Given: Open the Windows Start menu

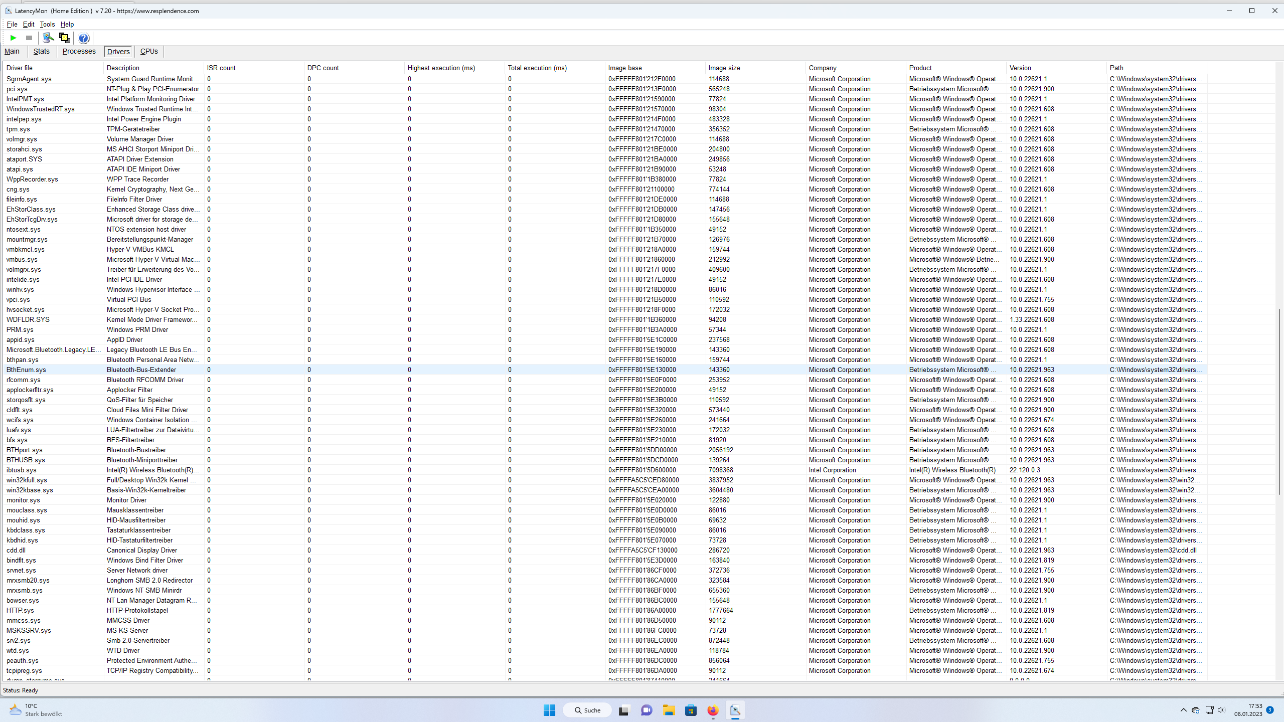Looking at the screenshot, I should click(x=549, y=710).
